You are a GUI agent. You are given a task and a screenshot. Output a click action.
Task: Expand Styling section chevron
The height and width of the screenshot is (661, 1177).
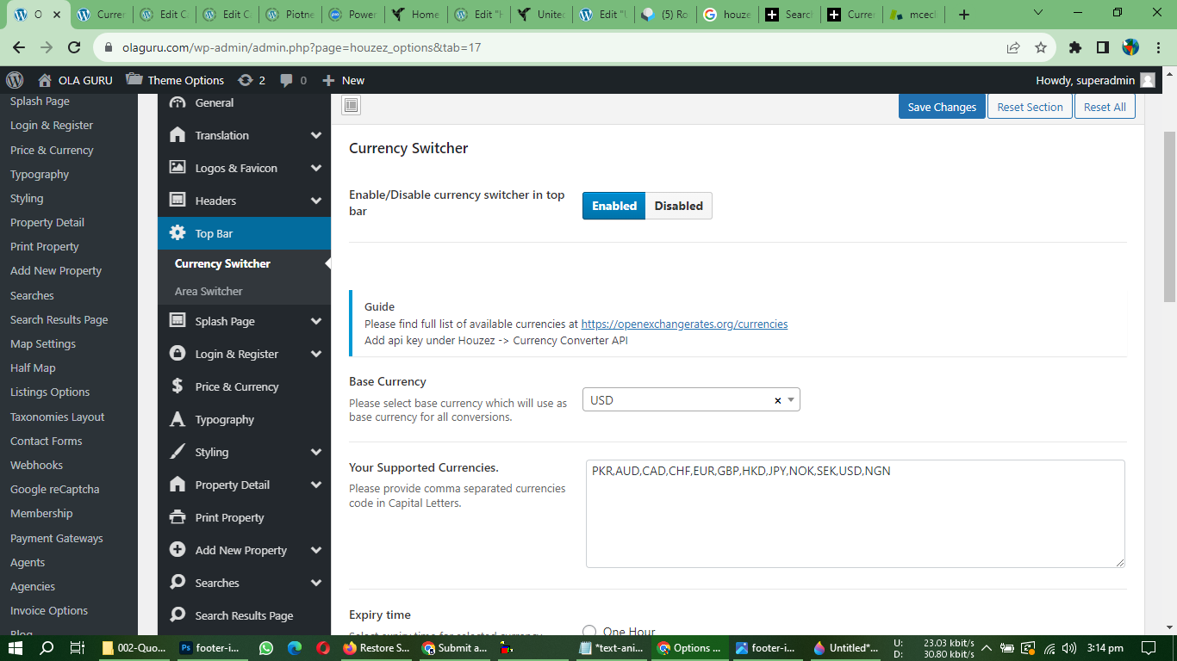[316, 452]
